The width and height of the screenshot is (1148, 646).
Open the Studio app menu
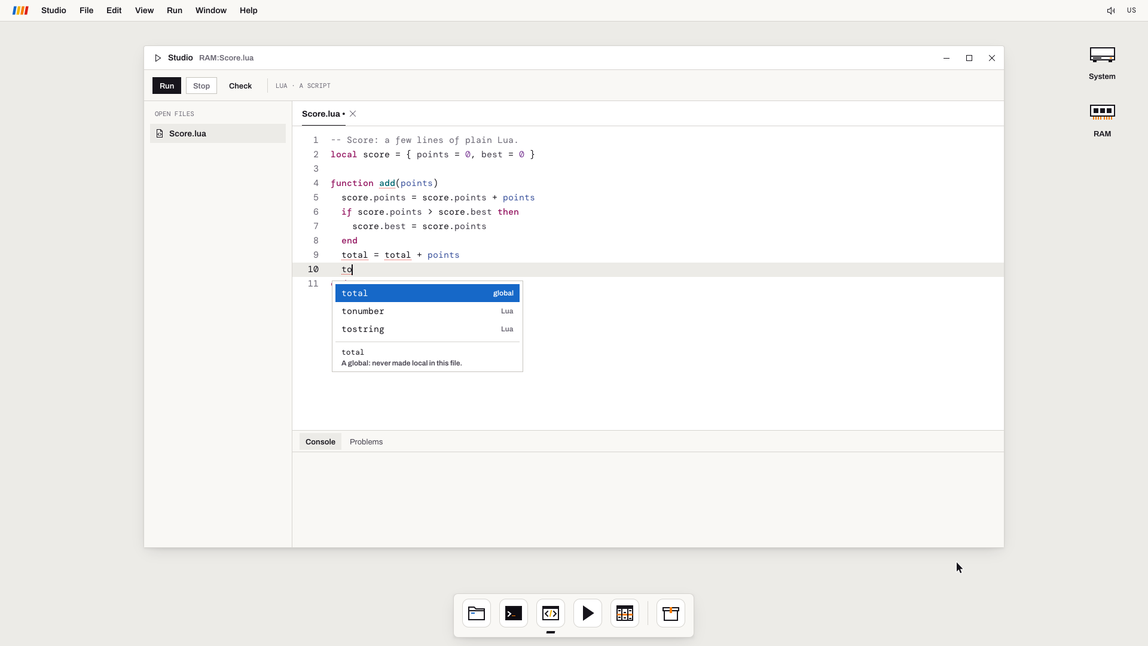tap(54, 11)
